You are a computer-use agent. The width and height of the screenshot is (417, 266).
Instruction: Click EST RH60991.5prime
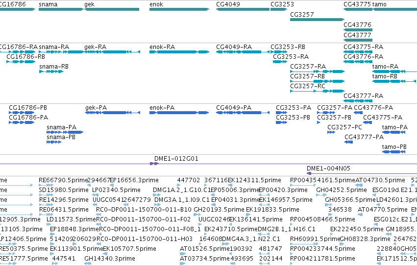point(315,239)
